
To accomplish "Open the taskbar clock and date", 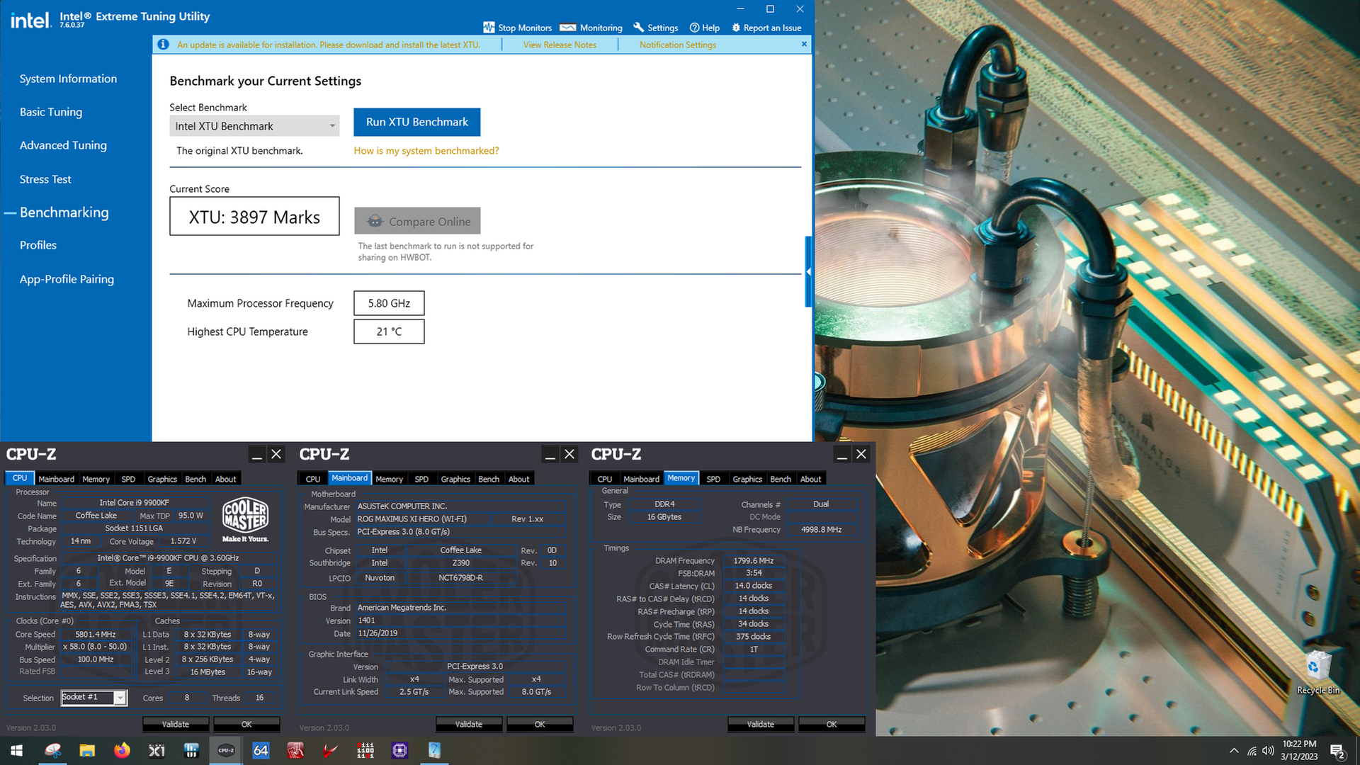I will (1299, 750).
